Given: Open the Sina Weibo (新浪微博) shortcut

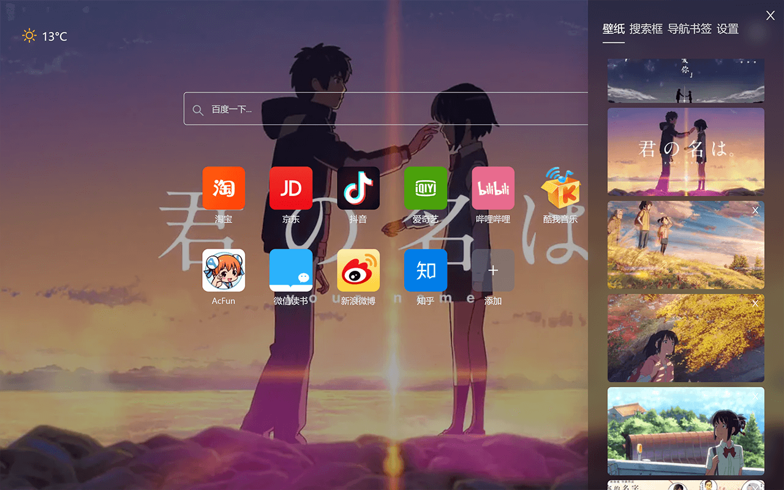Looking at the screenshot, I should (x=358, y=270).
